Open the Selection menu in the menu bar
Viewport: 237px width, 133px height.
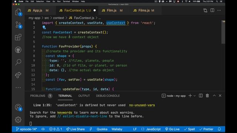40,1
